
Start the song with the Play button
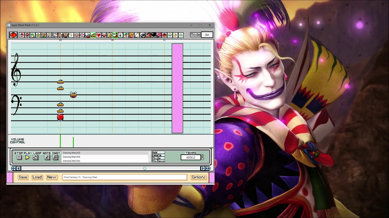[x=27, y=157]
